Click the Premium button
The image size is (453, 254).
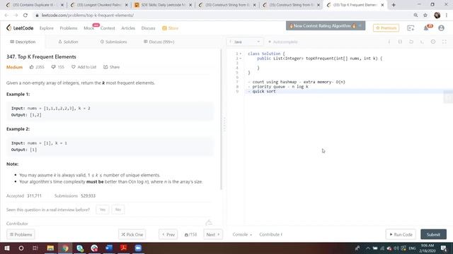click(386, 28)
